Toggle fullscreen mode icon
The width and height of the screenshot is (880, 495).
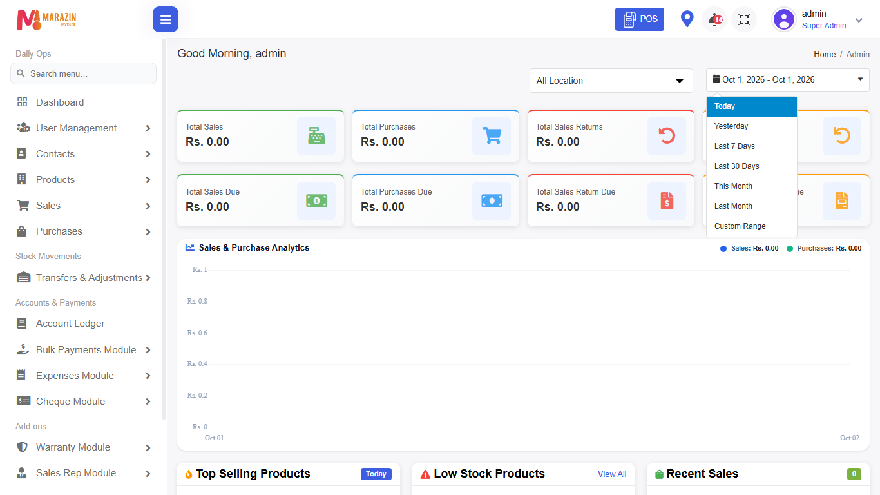(744, 19)
